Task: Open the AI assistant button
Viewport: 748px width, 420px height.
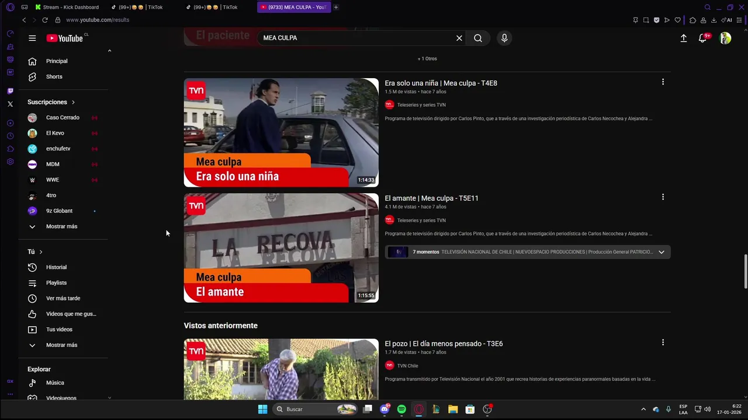Action: [728, 20]
